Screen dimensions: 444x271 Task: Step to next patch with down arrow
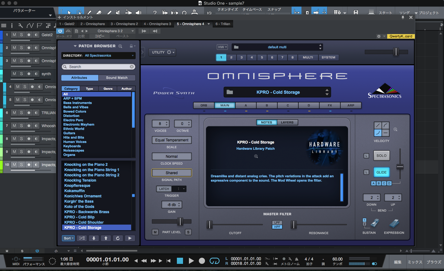(x=94, y=238)
